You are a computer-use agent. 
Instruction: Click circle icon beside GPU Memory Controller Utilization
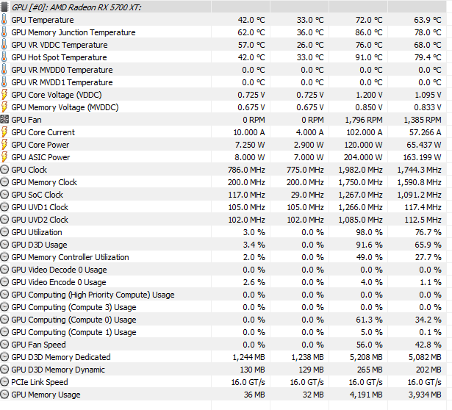(4, 256)
